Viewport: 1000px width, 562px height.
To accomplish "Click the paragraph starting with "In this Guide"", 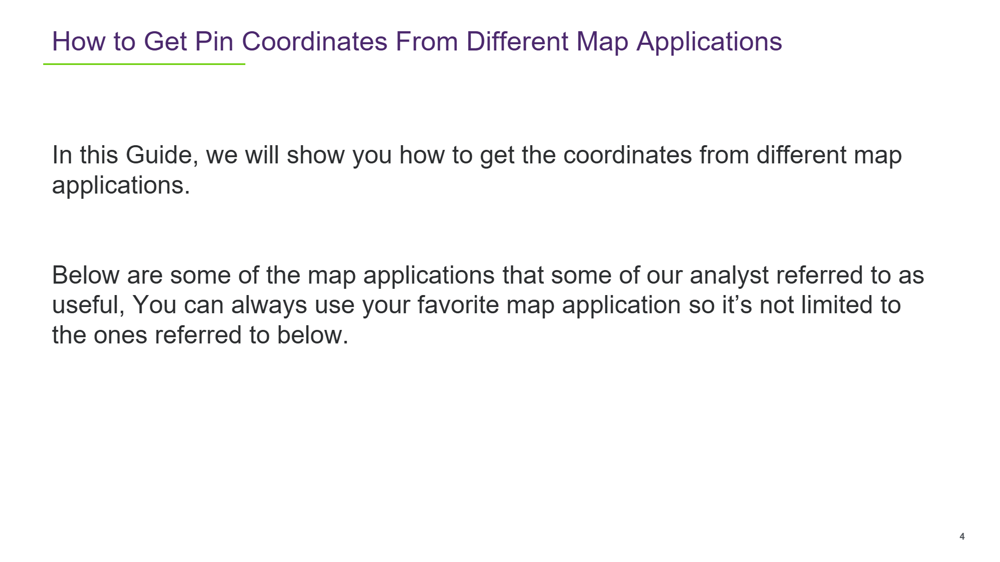I will (x=477, y=170).
